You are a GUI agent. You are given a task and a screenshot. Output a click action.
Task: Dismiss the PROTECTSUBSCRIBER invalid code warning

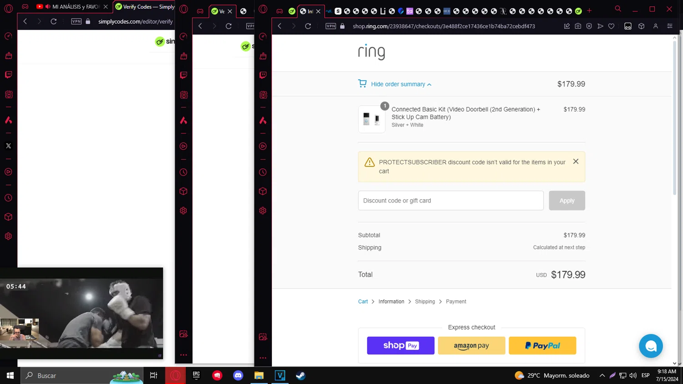tap(576, 162)
